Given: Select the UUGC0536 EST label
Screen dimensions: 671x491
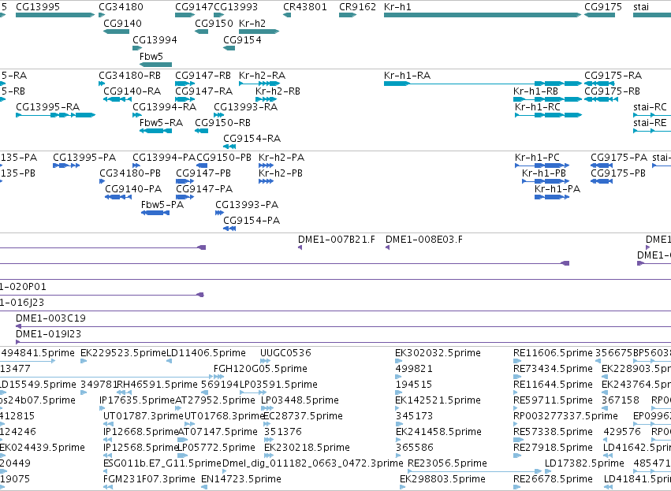Looking at the screenshot, I should point(286,353).
